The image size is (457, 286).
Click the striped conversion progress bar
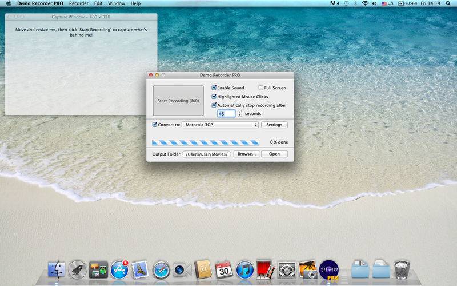point(206,142)
